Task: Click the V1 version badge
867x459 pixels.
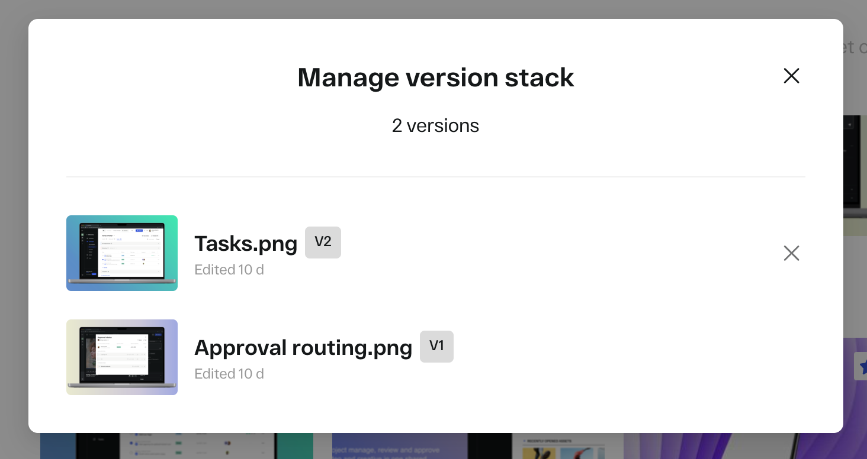Action: [x=436, y=346]
